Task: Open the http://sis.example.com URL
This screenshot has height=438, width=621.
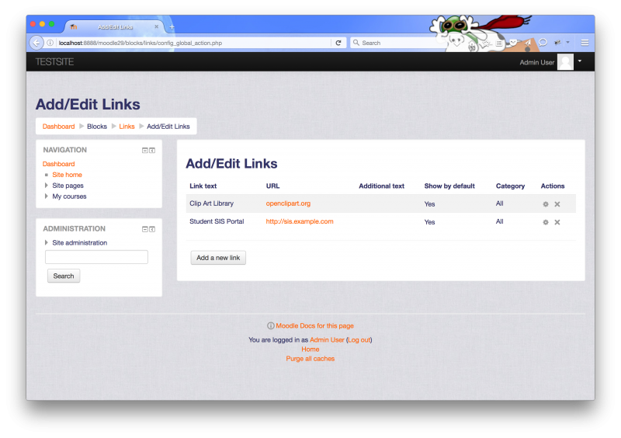Action: click(300, 221)
